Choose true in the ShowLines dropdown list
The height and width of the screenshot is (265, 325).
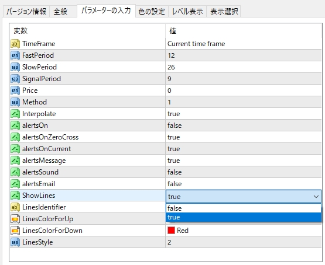coord(244,217)
